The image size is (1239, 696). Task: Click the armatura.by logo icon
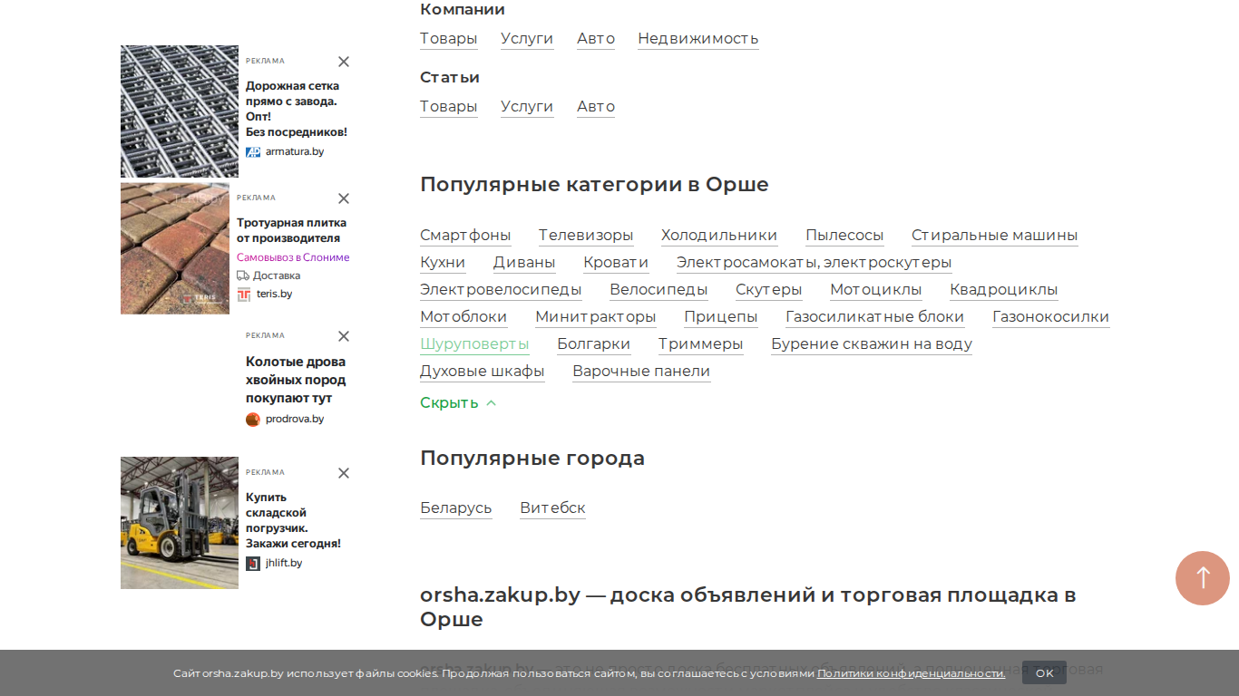click(x=253, y=152)
